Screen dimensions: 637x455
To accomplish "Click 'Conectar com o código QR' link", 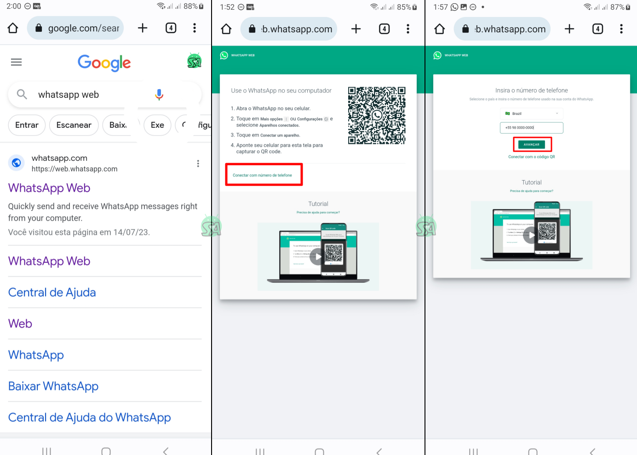I will (532, 157).
